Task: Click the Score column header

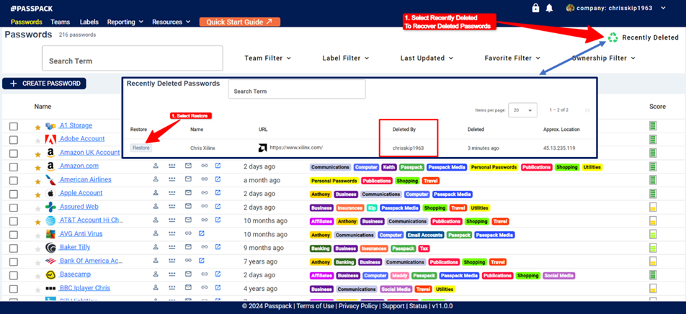Action: (658, 107)
